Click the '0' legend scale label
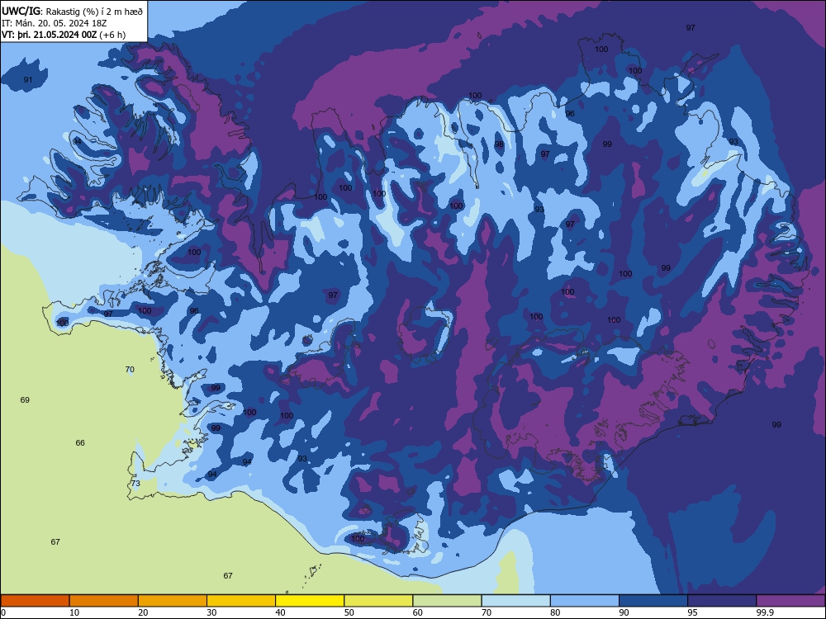826x619 pixels. [x=3, y=612]
